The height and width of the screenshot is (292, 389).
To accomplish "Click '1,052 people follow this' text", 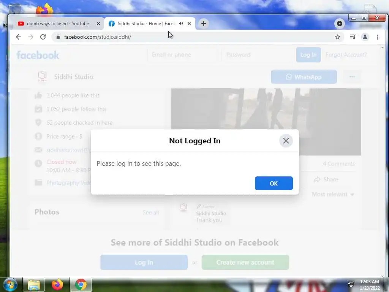I will coord(76,109).
